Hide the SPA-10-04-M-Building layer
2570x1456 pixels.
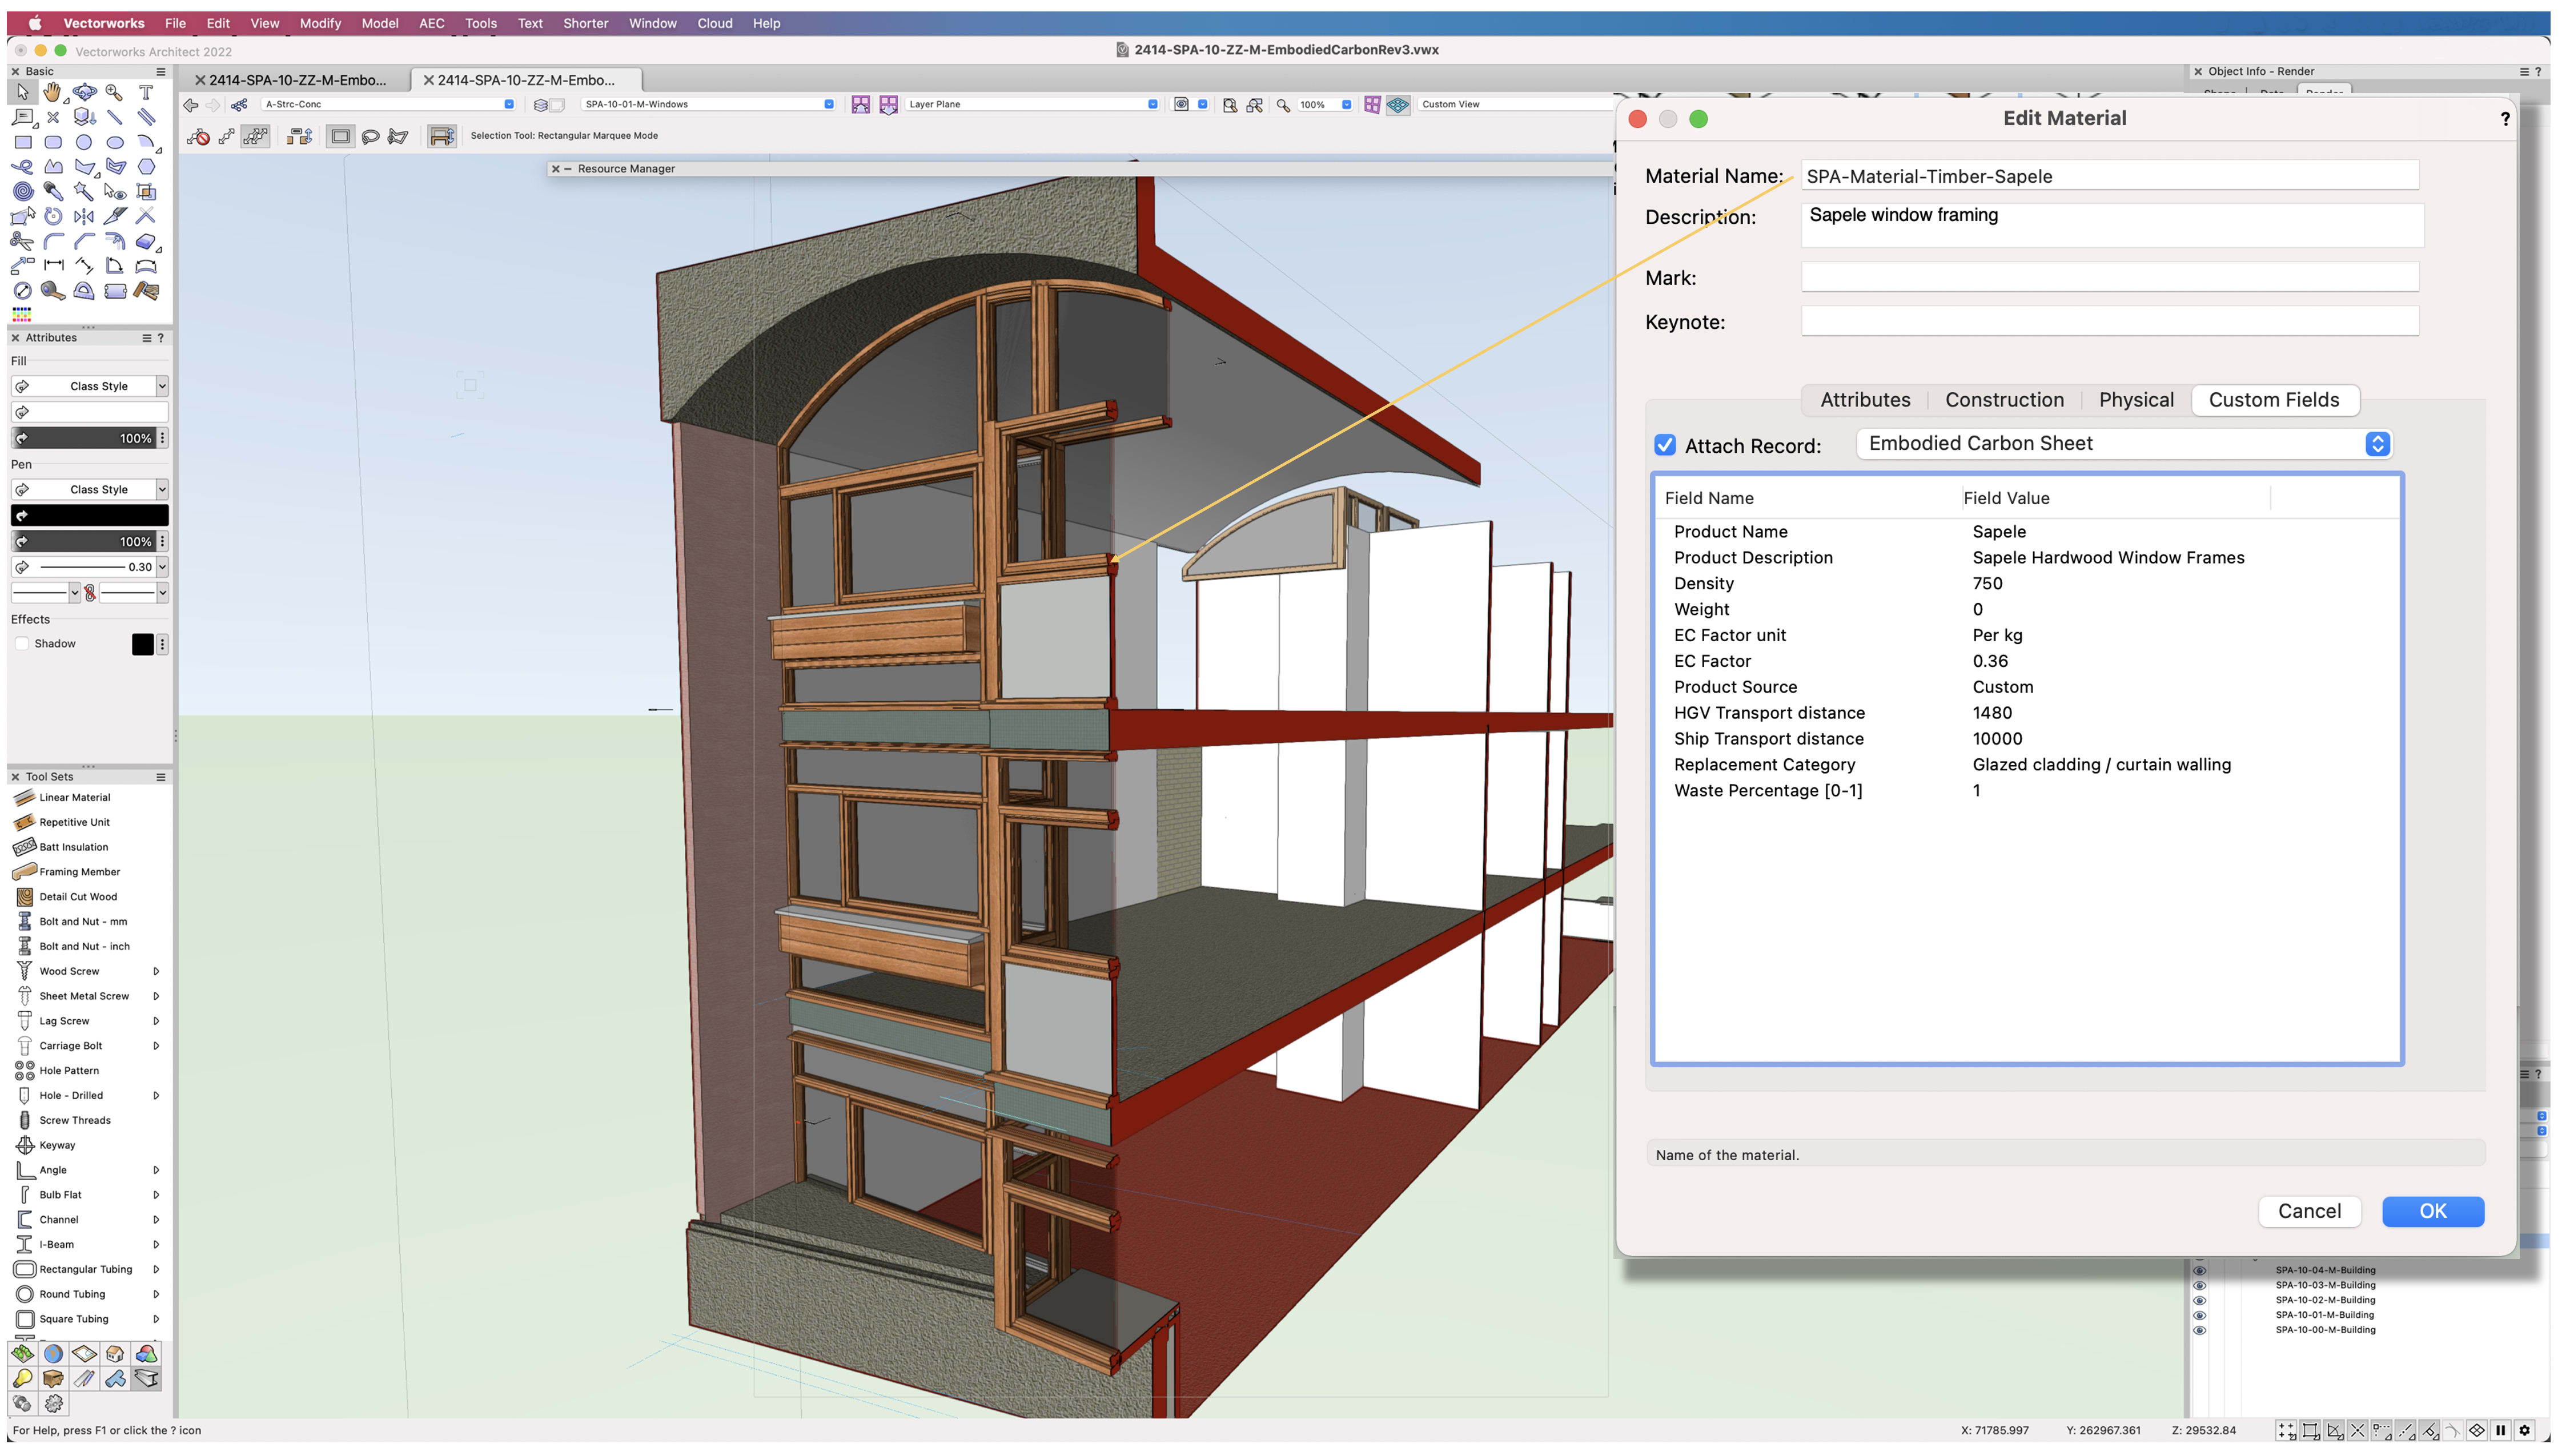2199,1272
